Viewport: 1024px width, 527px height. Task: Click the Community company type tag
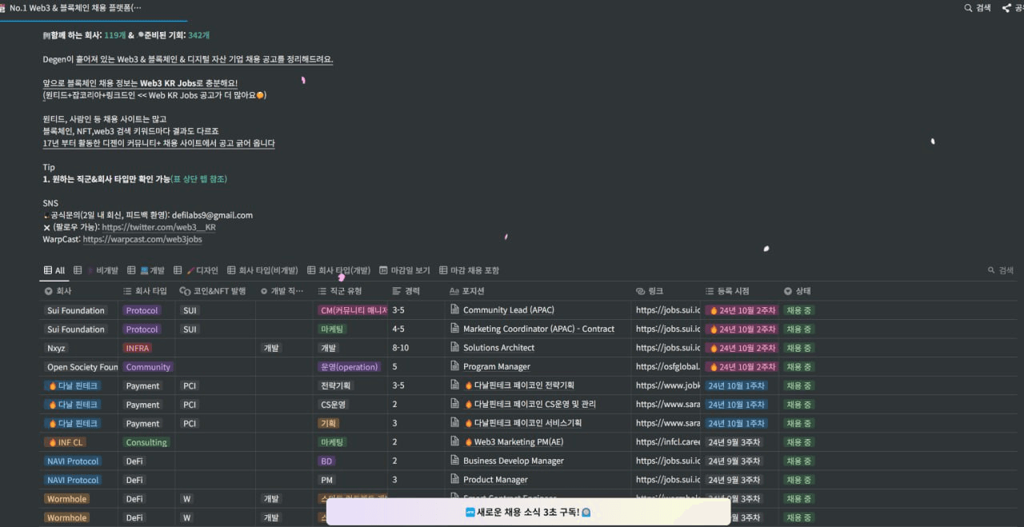(148, 367)
